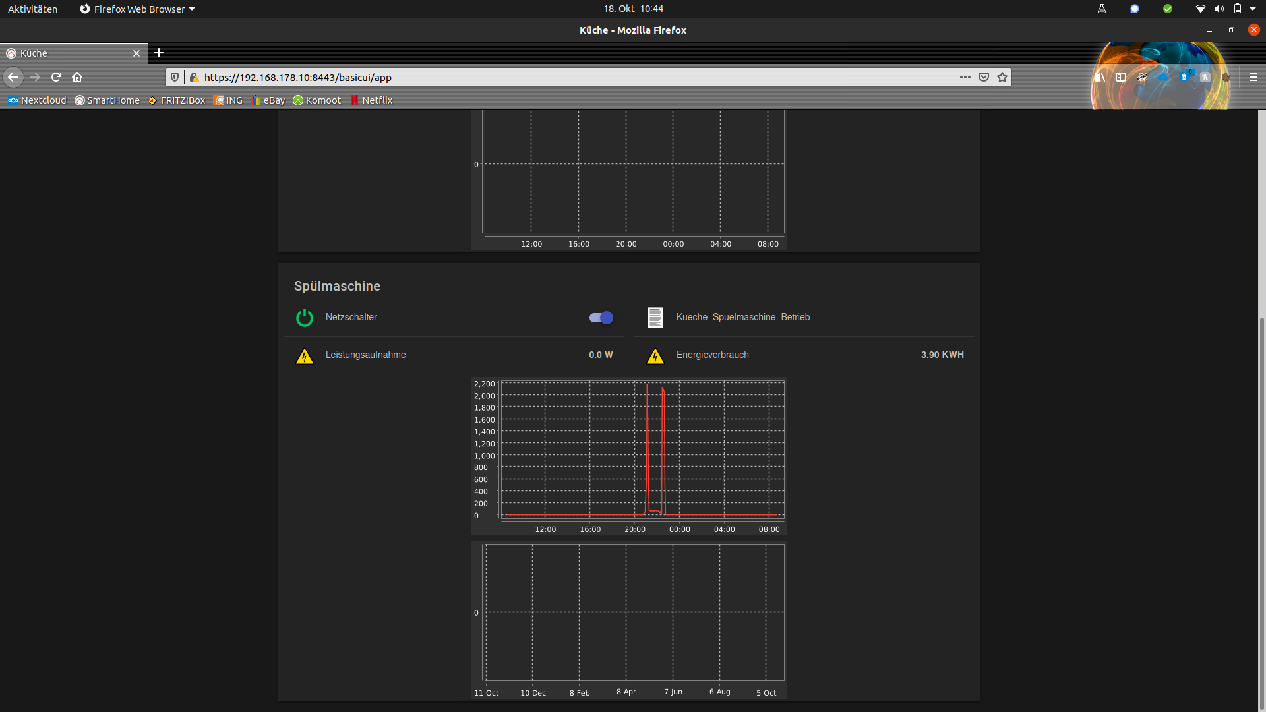Click the Firefox home icon
The image size is (1266, 712).
point(77,77)
